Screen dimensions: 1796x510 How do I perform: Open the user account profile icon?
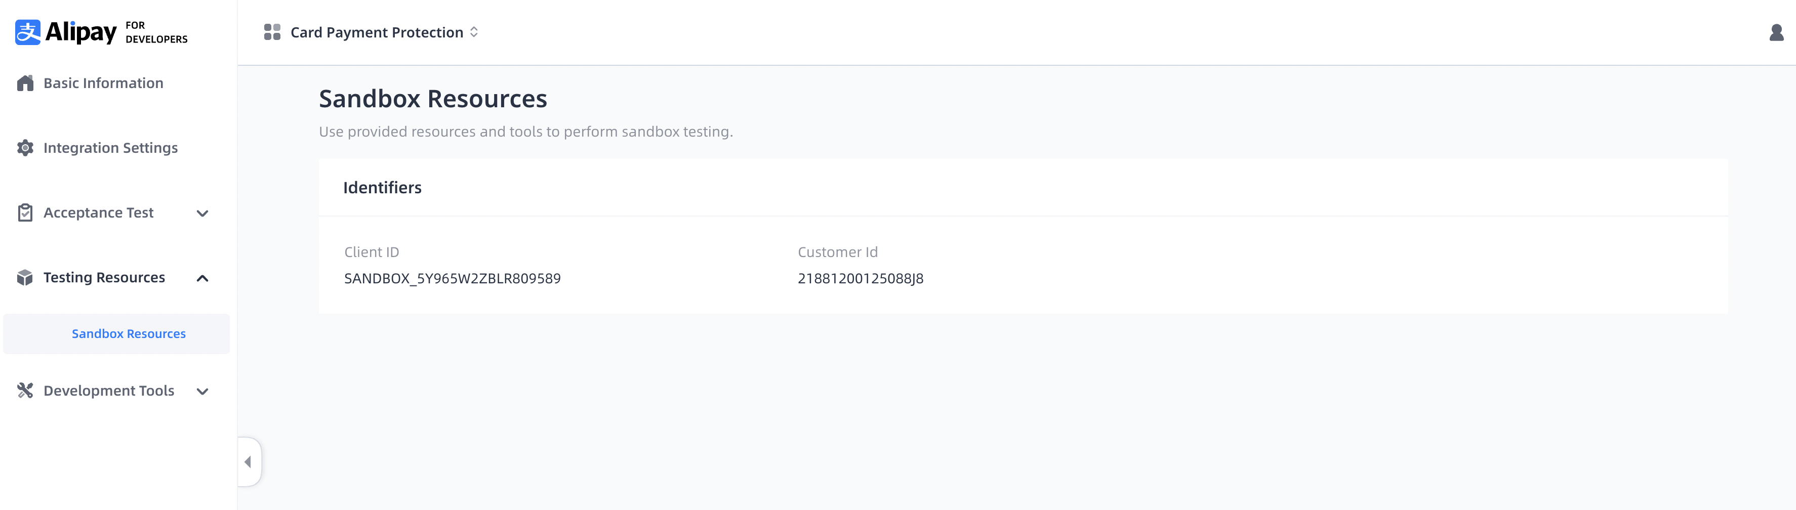[x=1776, y=33]
